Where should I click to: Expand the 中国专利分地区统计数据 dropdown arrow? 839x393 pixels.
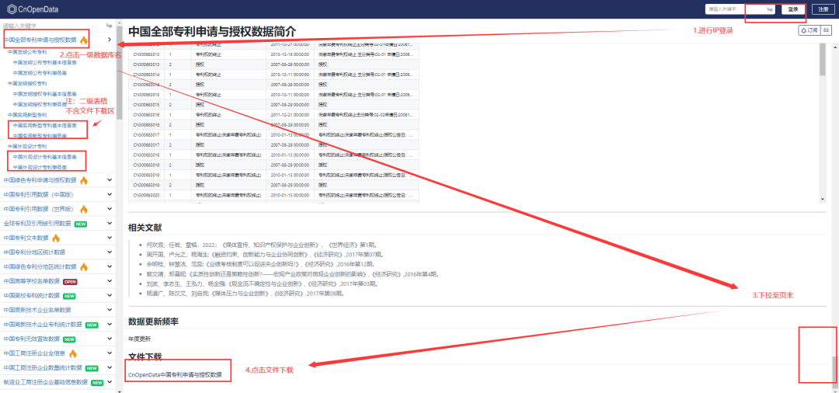110,252
